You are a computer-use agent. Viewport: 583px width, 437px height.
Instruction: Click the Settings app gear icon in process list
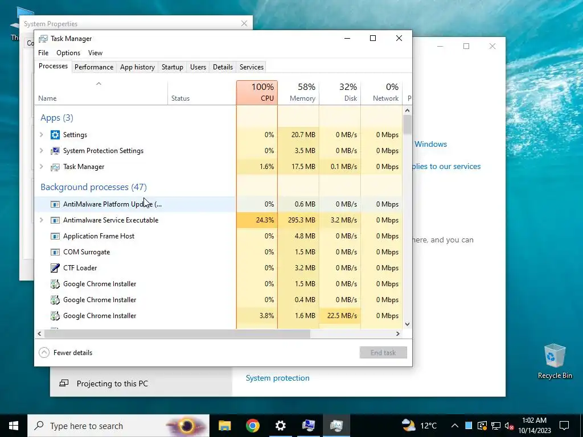[55, 134]
